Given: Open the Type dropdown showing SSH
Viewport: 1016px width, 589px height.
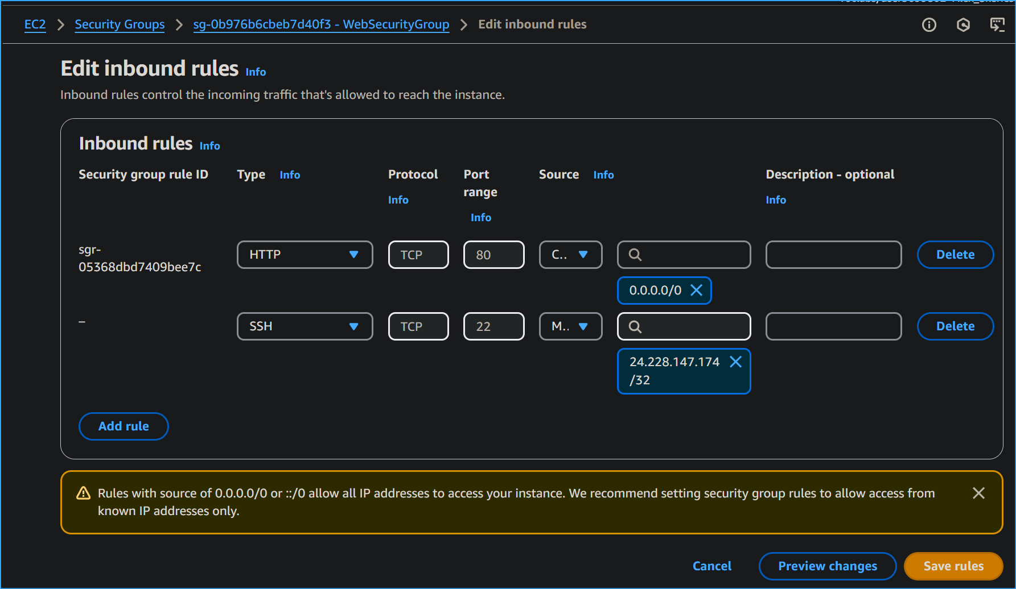Looking at the screenshot, I should pos(305,326).
